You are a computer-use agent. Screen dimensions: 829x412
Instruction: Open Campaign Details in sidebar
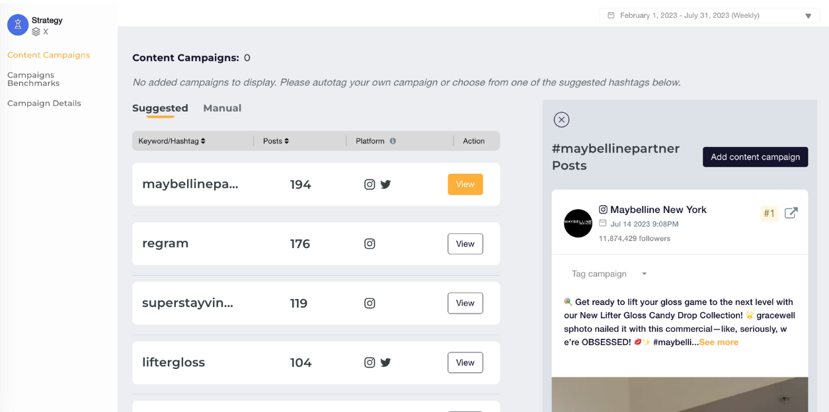(x=44, y=103)
